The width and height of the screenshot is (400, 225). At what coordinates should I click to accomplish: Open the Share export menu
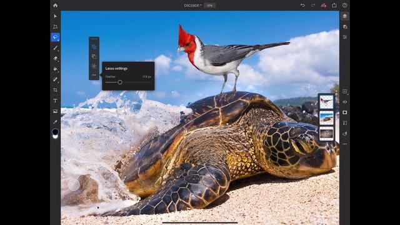pos(334,6)
